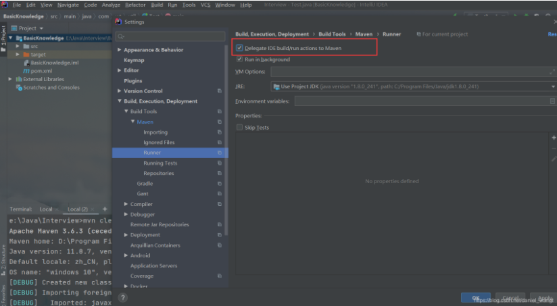Focus the Settings search box
This screenshot has height=306, width=557.
pos(170,36)
